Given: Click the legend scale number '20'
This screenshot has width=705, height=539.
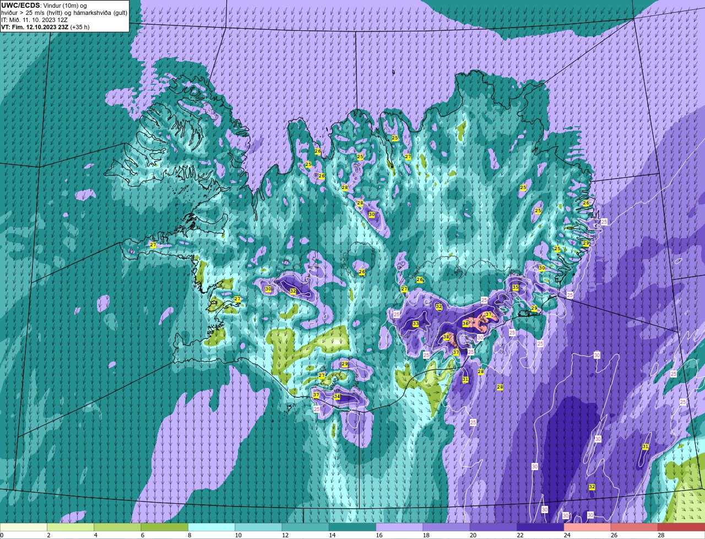Looking at the screenshot, I should tap(472, 535).
